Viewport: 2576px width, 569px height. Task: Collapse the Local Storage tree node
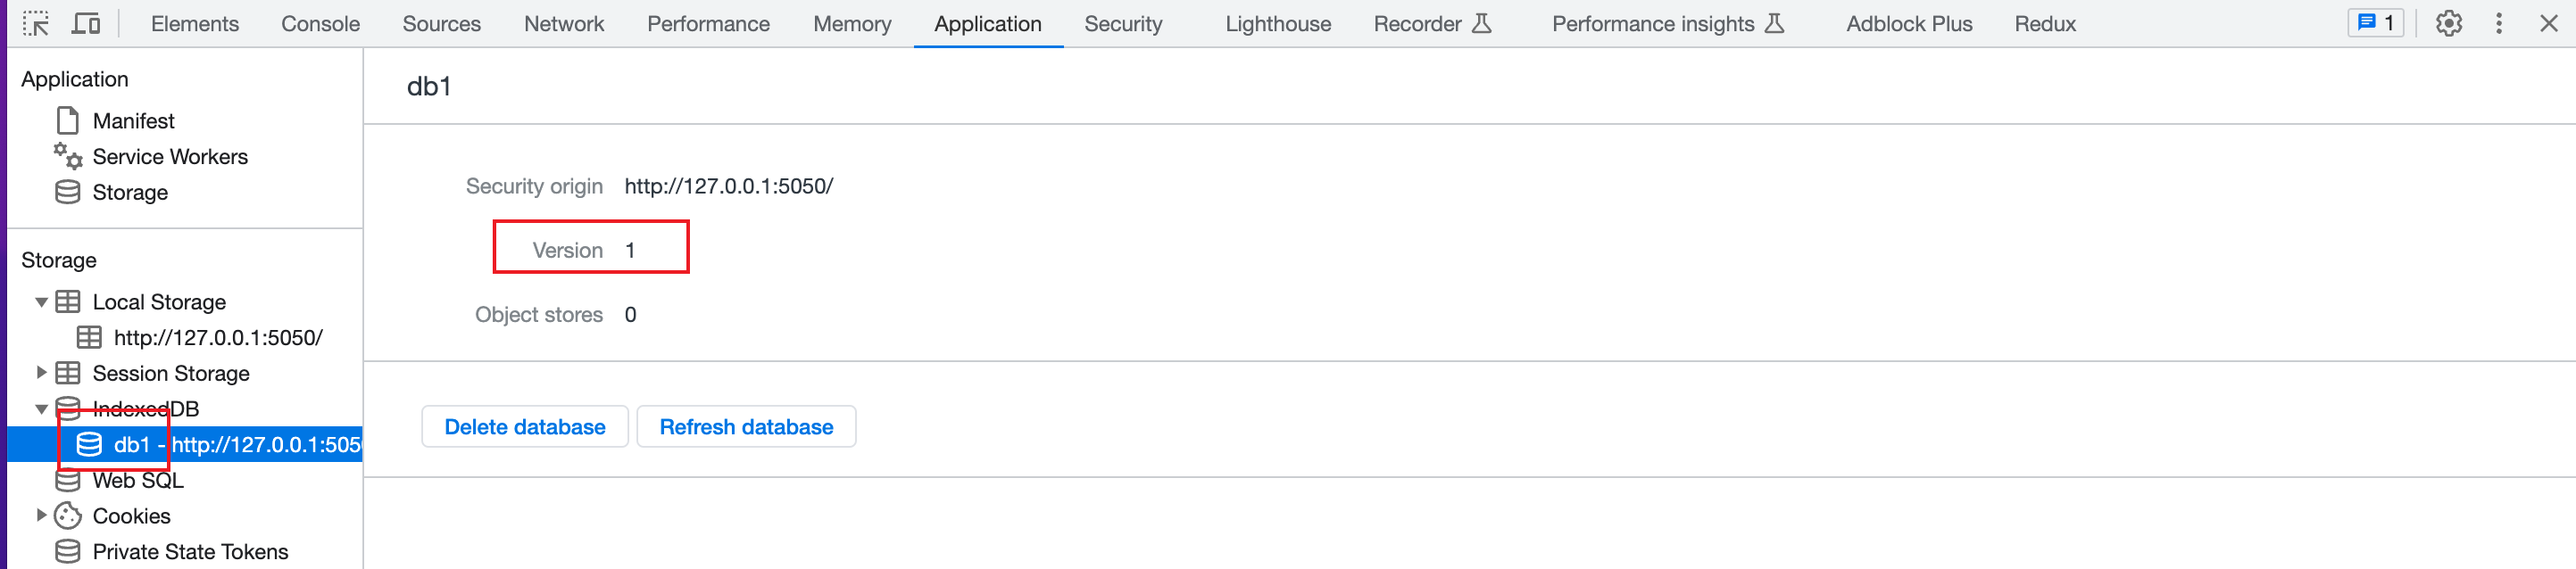pos(41,302)
